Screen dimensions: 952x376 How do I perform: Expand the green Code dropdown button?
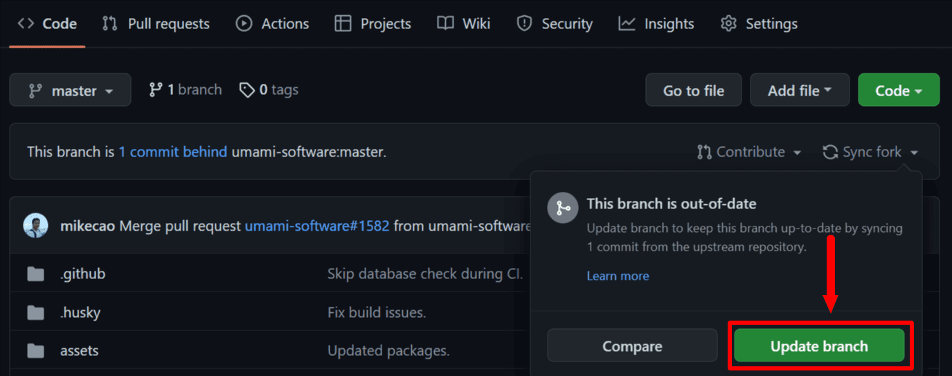[898, 90]
